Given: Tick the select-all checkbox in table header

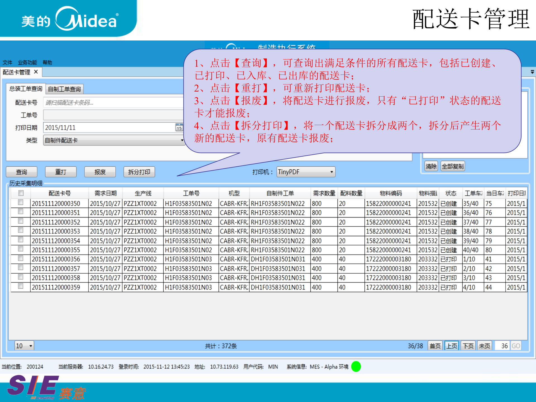Looking at the screenshot, I should [21, 193].
